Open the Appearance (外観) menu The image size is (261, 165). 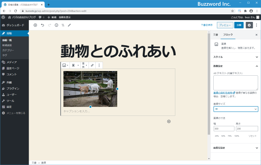pyautogui.click(x=14, y=82)
